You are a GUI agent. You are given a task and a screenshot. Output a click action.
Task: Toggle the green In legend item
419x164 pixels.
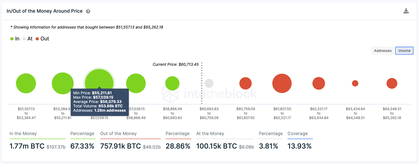(x=15, y=39)
